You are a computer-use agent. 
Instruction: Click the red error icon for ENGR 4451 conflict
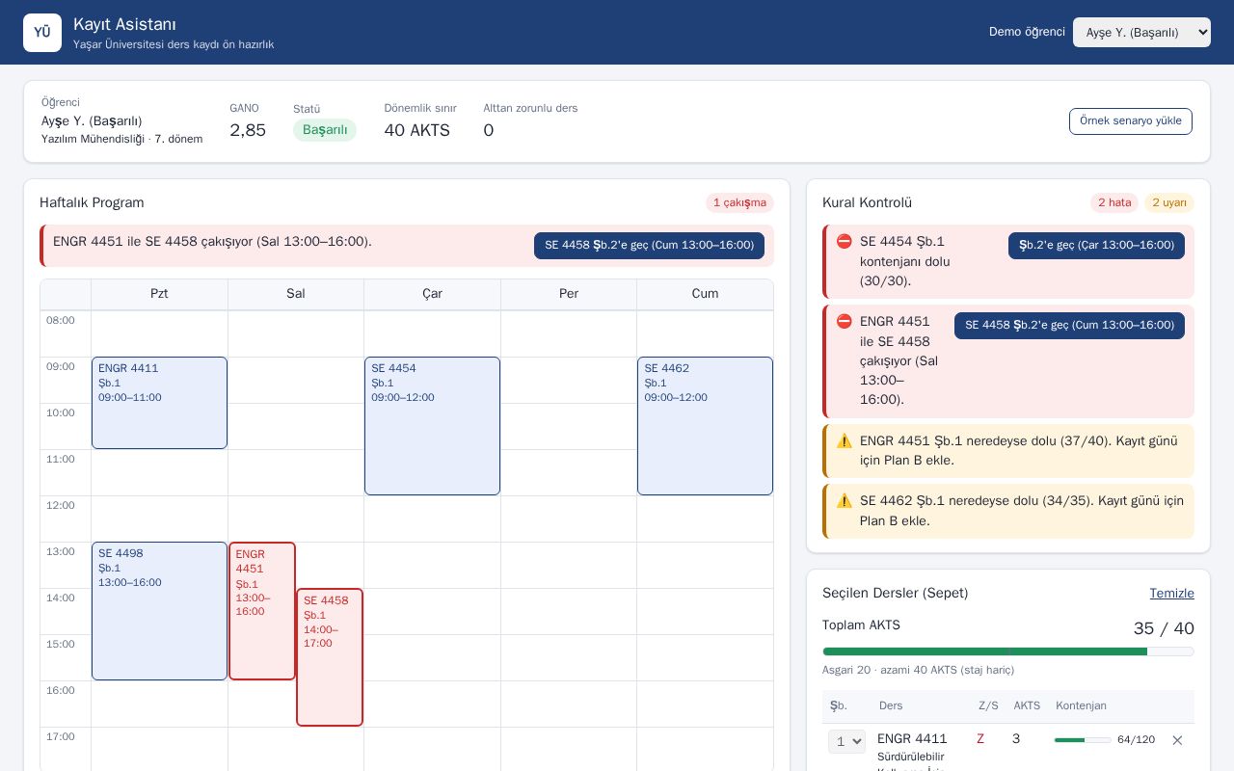click(x=845, y=322)
